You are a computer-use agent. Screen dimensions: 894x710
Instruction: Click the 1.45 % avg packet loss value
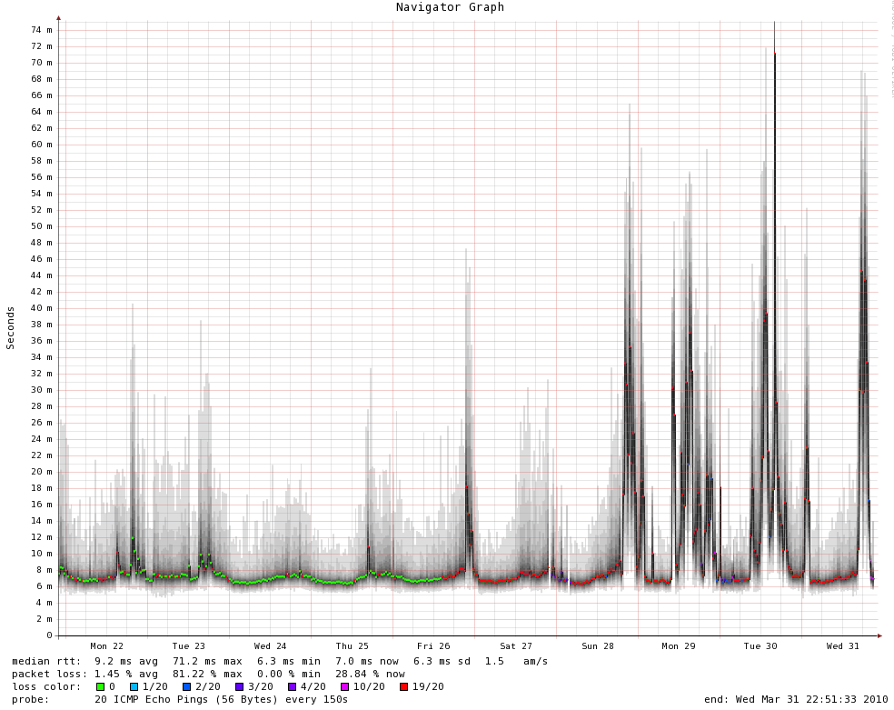click(126, 674)
